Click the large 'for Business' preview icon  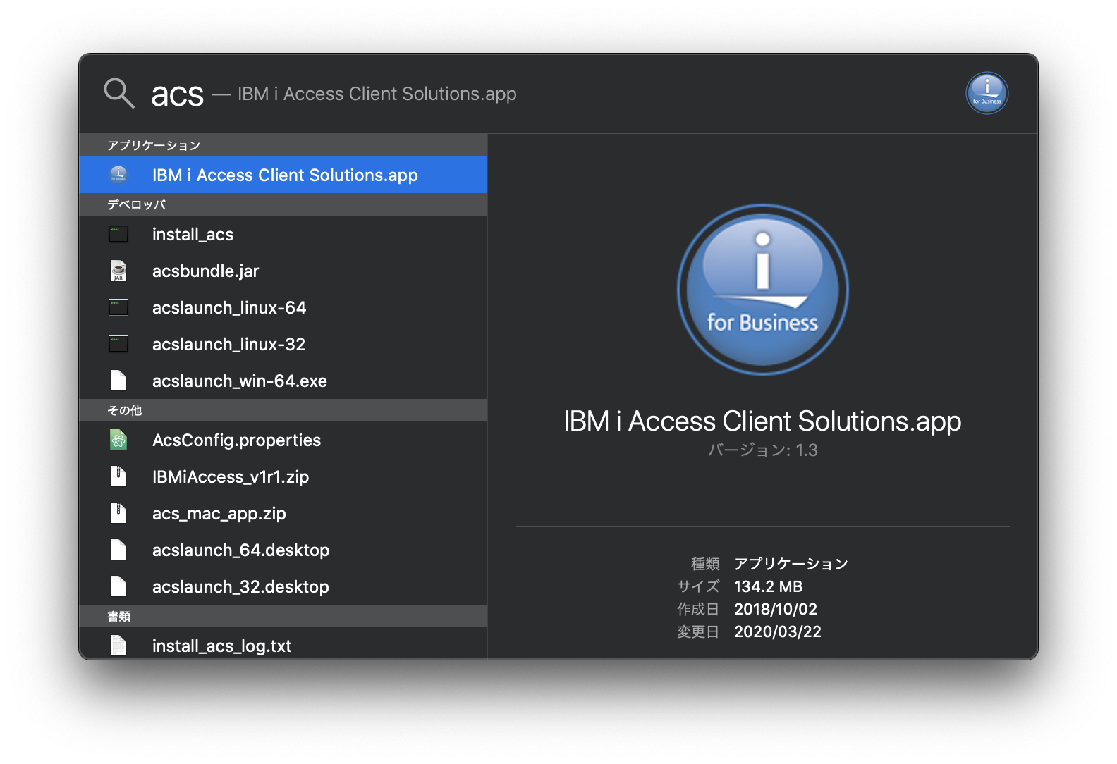762,289
